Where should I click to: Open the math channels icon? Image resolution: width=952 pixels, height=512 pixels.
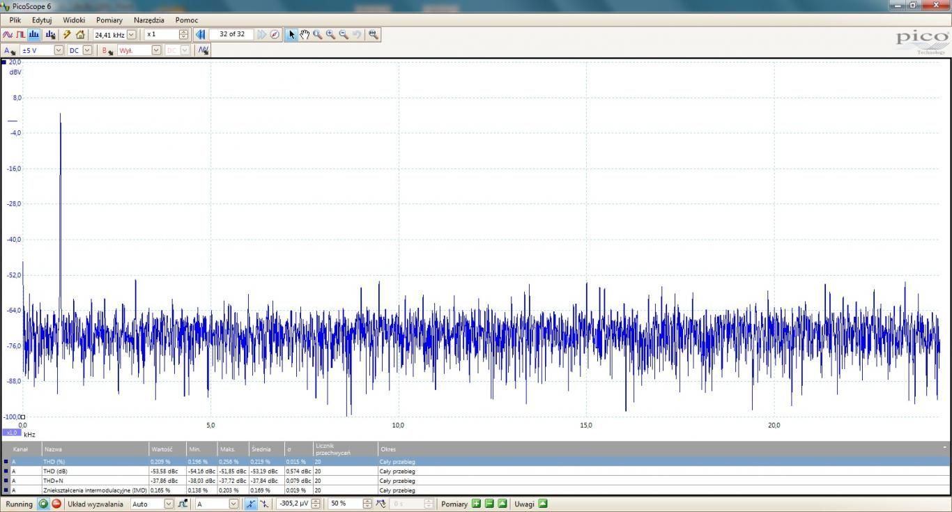204,50
